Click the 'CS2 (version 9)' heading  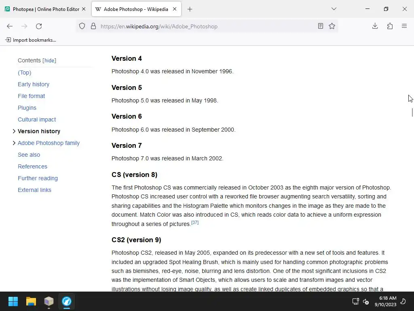click(136, 240)
